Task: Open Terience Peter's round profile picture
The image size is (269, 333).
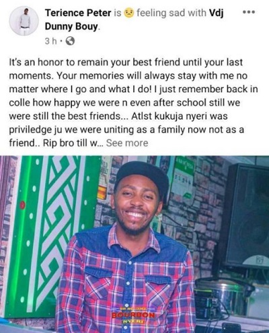Action: coord(24,21)
